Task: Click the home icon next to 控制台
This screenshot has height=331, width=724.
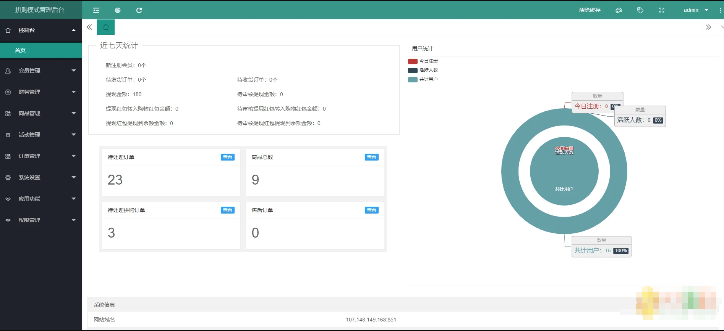Action: 8,30
